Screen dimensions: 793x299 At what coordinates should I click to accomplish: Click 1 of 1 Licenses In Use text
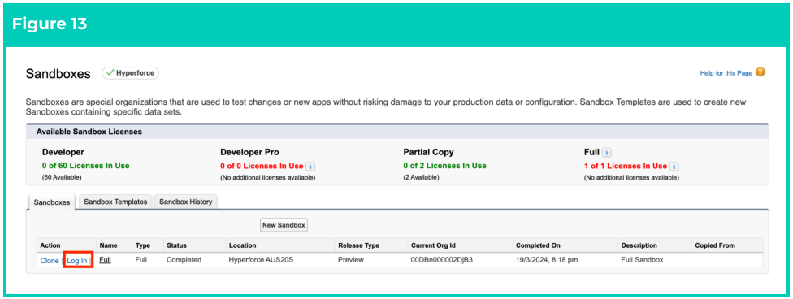tap(625, 166)
